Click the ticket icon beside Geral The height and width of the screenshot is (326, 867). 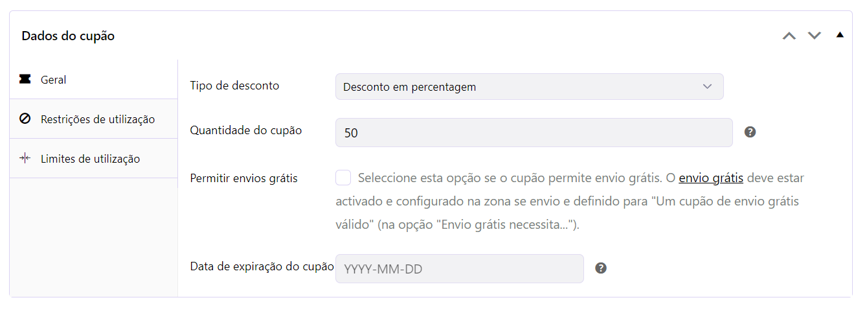pos(25,79)
